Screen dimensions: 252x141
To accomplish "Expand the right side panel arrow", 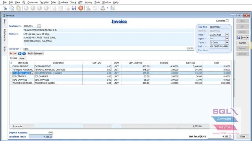I will point(234,79).
